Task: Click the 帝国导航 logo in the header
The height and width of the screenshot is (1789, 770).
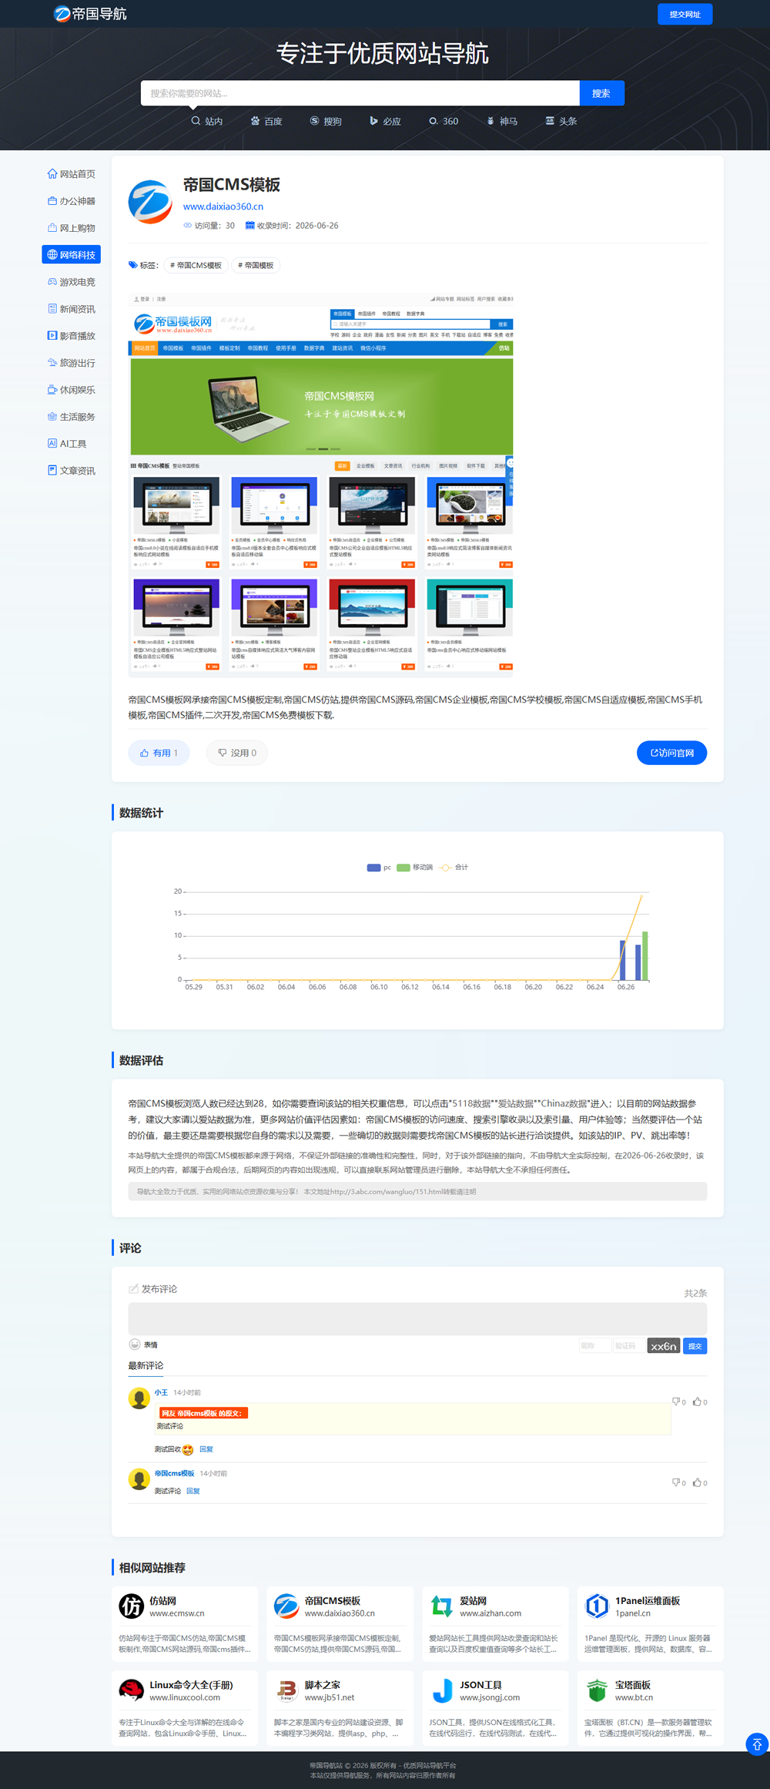Action: point(90,14)
